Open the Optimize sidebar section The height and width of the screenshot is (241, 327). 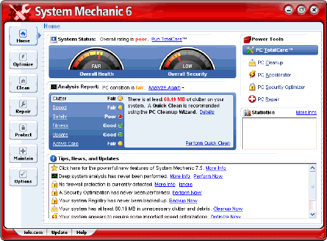(23, 60)
